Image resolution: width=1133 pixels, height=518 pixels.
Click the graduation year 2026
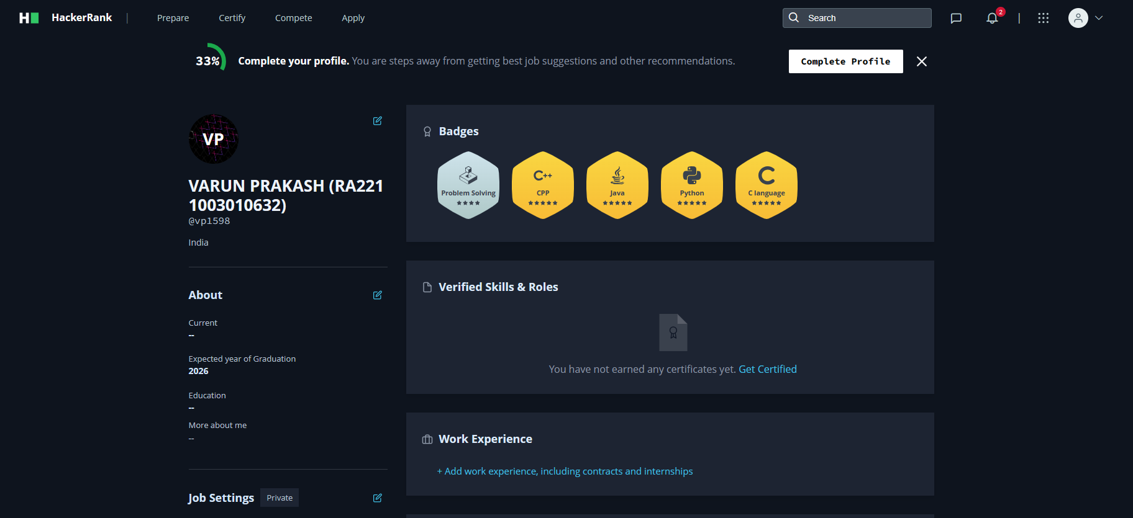(199, 371)
